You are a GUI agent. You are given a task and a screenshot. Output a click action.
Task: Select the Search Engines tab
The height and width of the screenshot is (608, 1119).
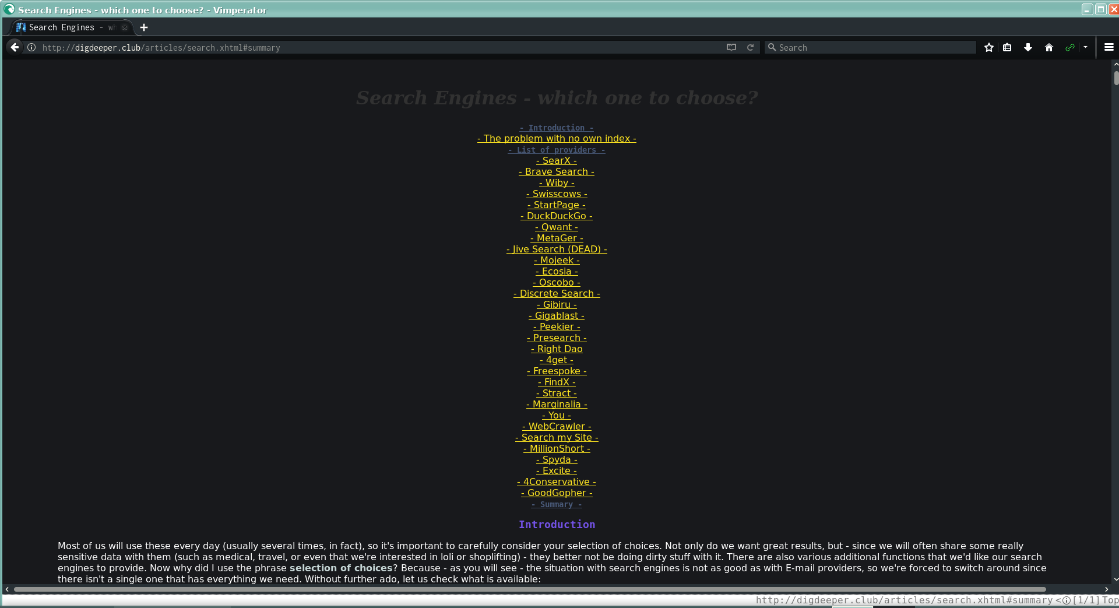click(x=72, y=27)
